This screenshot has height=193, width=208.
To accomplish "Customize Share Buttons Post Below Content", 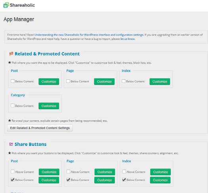I will (x=49, y=180).
